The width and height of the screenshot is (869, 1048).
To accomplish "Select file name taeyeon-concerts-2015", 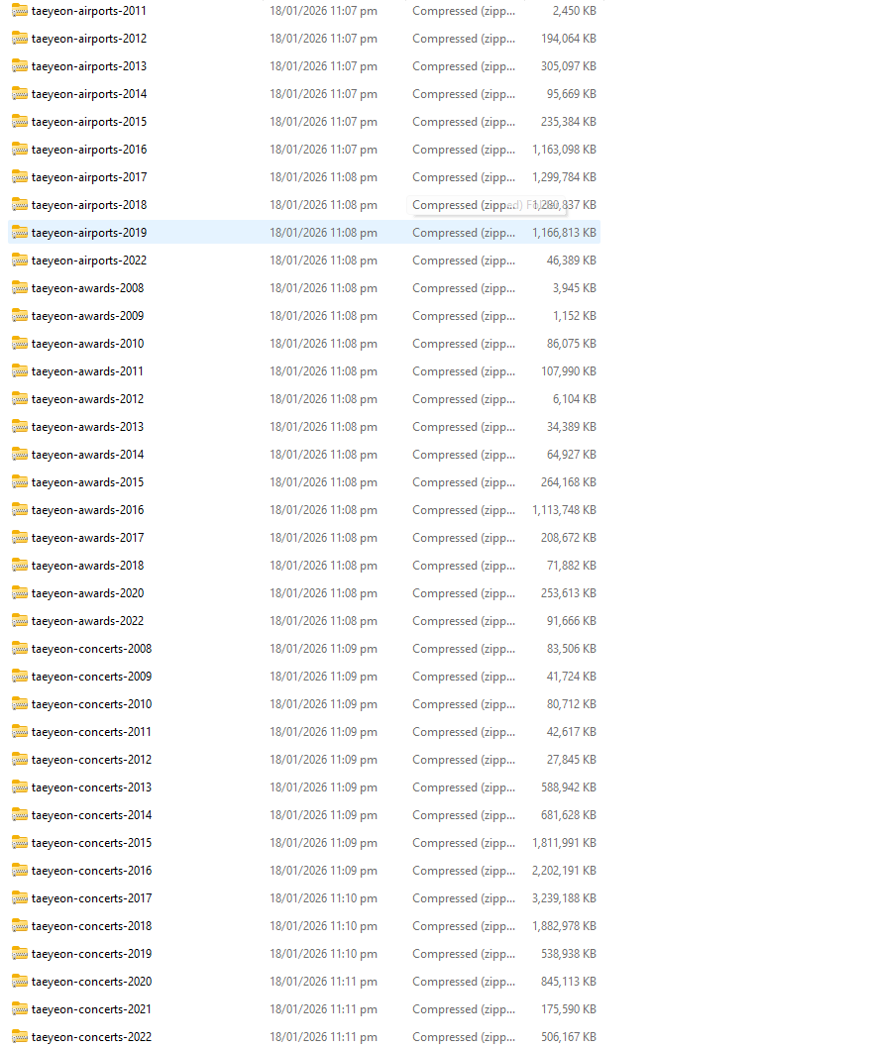I will coord(91,843).
